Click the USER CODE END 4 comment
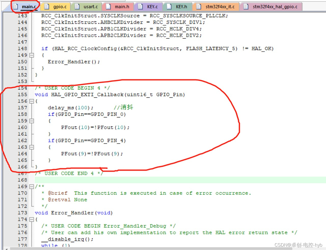Image resolution: width=326 pixels, height=250 pixels. click(69, 173)
